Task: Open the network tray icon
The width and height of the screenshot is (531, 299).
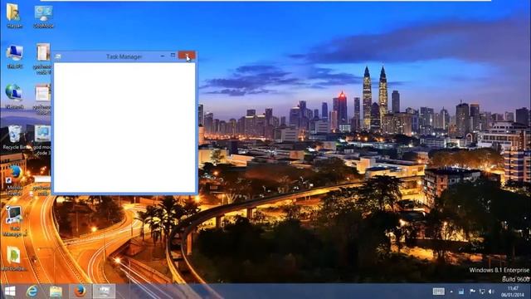Action: (x=482, y=292)
